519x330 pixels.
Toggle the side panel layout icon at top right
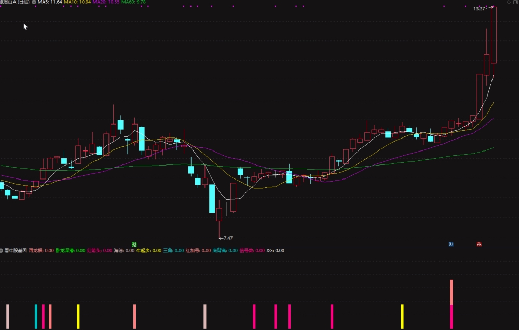pos(516,2)
